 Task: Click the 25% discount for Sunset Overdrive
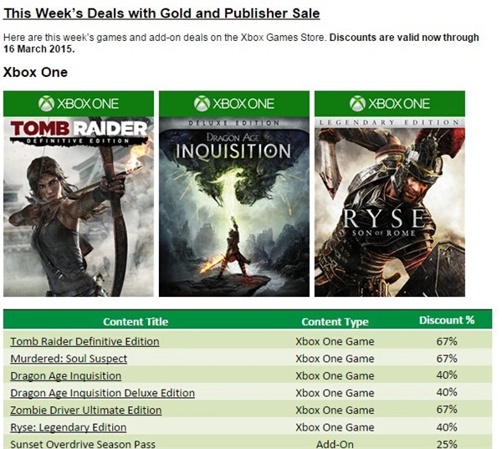coord(447,443)
